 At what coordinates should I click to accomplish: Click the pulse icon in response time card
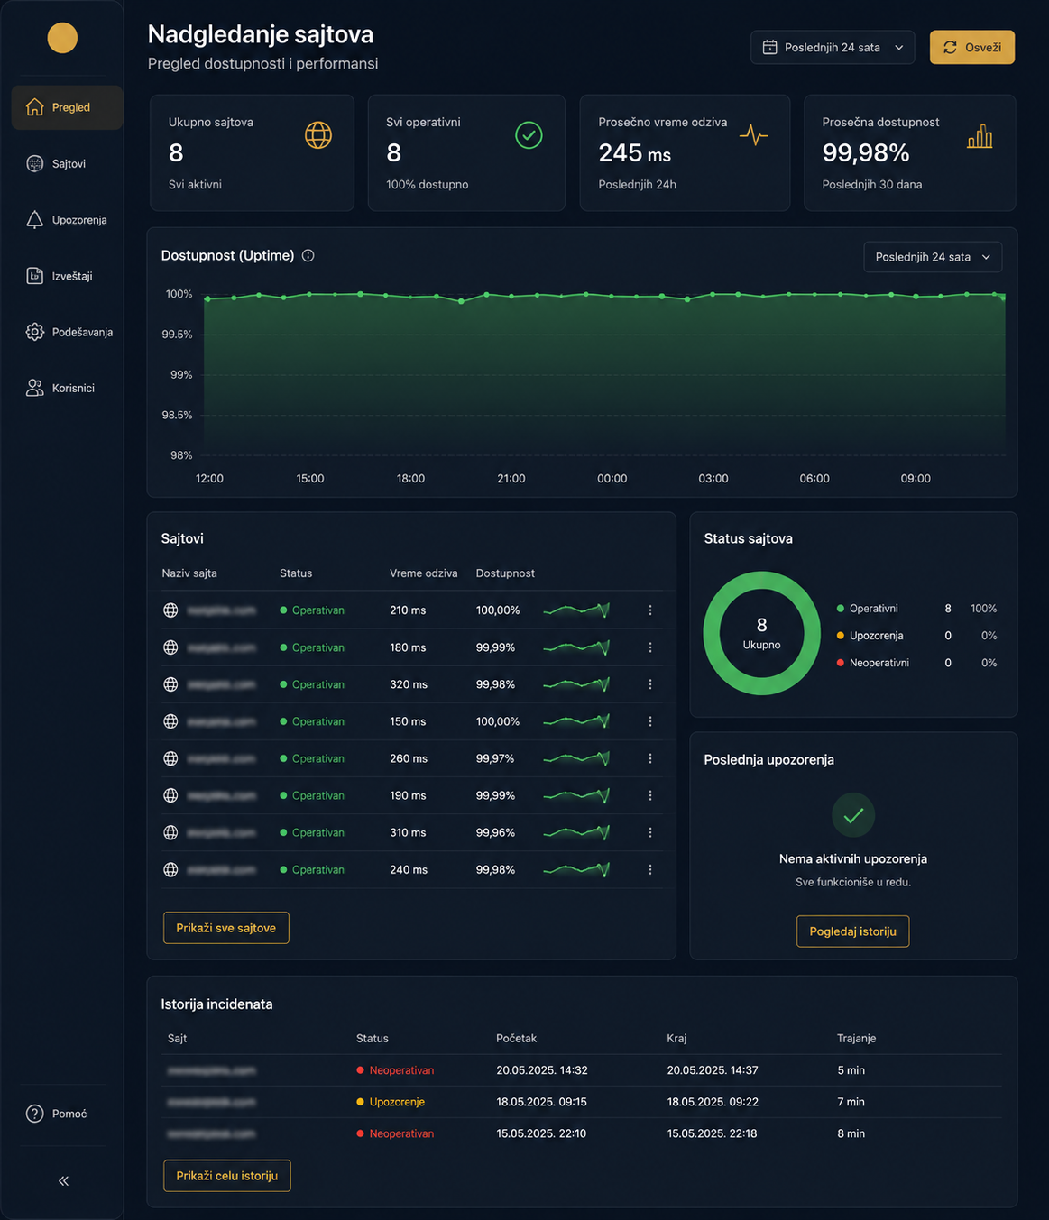pos(754,135)
